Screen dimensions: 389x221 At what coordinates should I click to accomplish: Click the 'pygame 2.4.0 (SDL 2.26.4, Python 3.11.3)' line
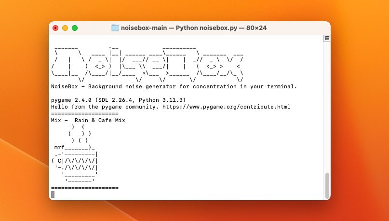coord(118,100)
